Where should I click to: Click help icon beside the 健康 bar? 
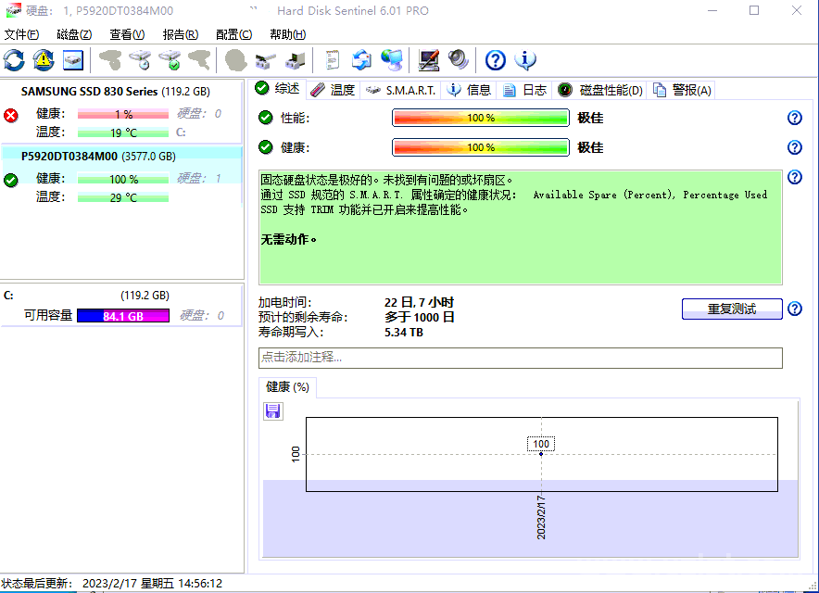point(795,147)
